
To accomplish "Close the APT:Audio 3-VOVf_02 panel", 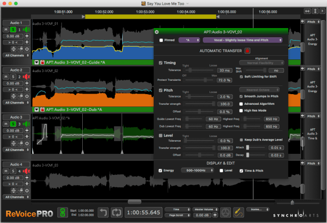I will (157, 32).
